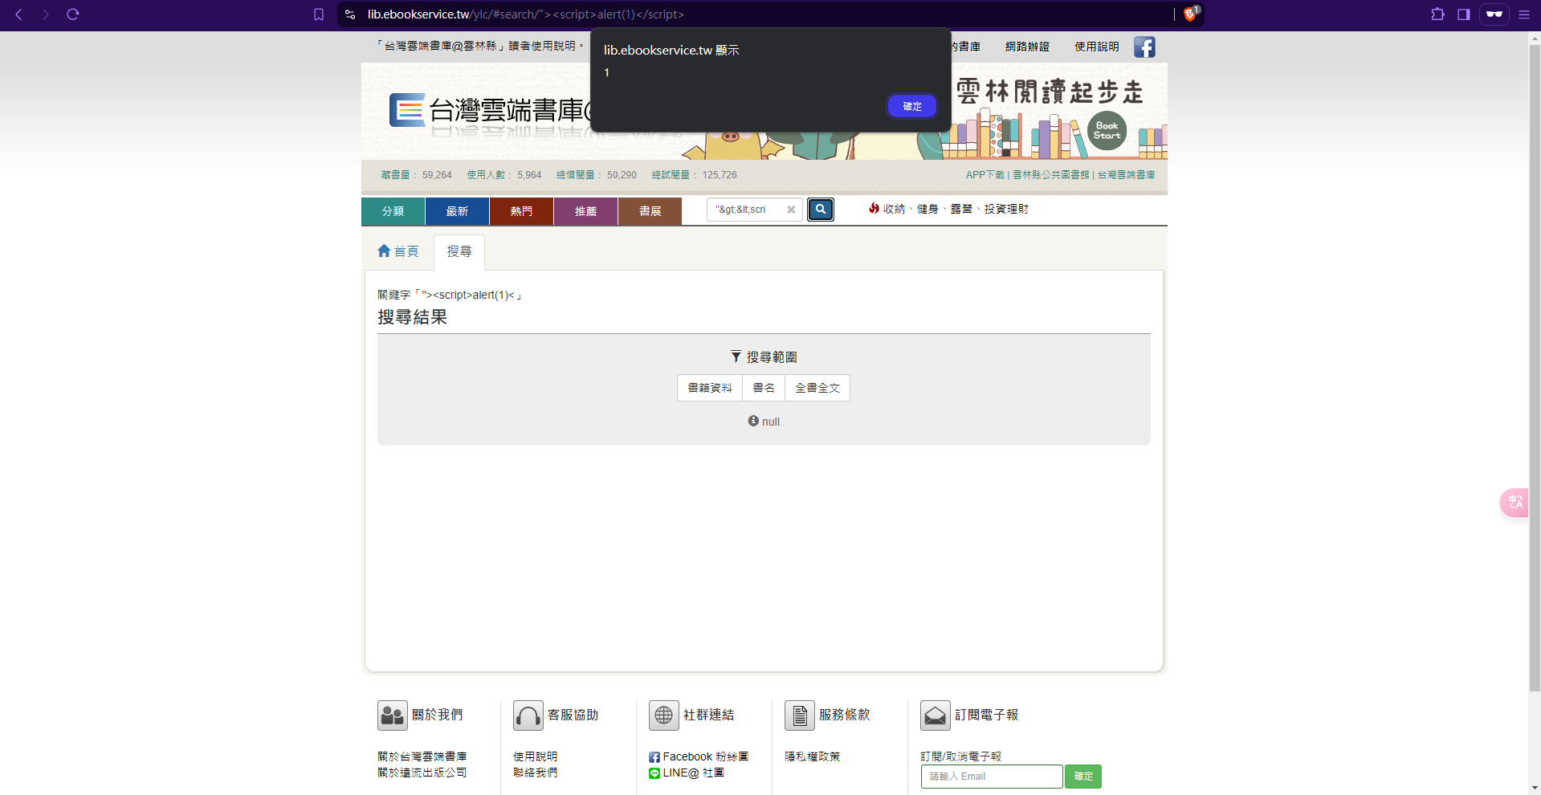Toggle the browser sidebar panel icon
1541x795 pixels.
point(1464,14)
